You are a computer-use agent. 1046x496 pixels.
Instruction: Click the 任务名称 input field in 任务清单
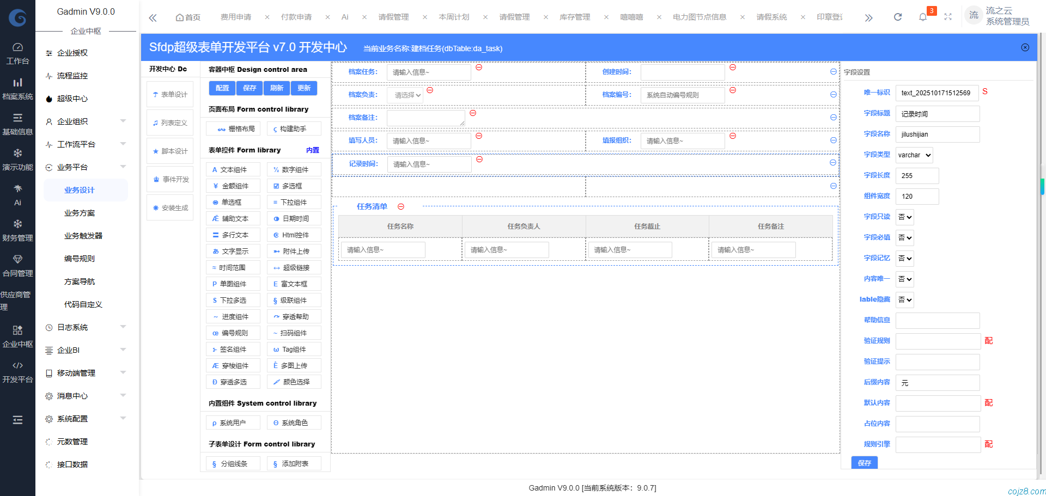tap(382, 249)
